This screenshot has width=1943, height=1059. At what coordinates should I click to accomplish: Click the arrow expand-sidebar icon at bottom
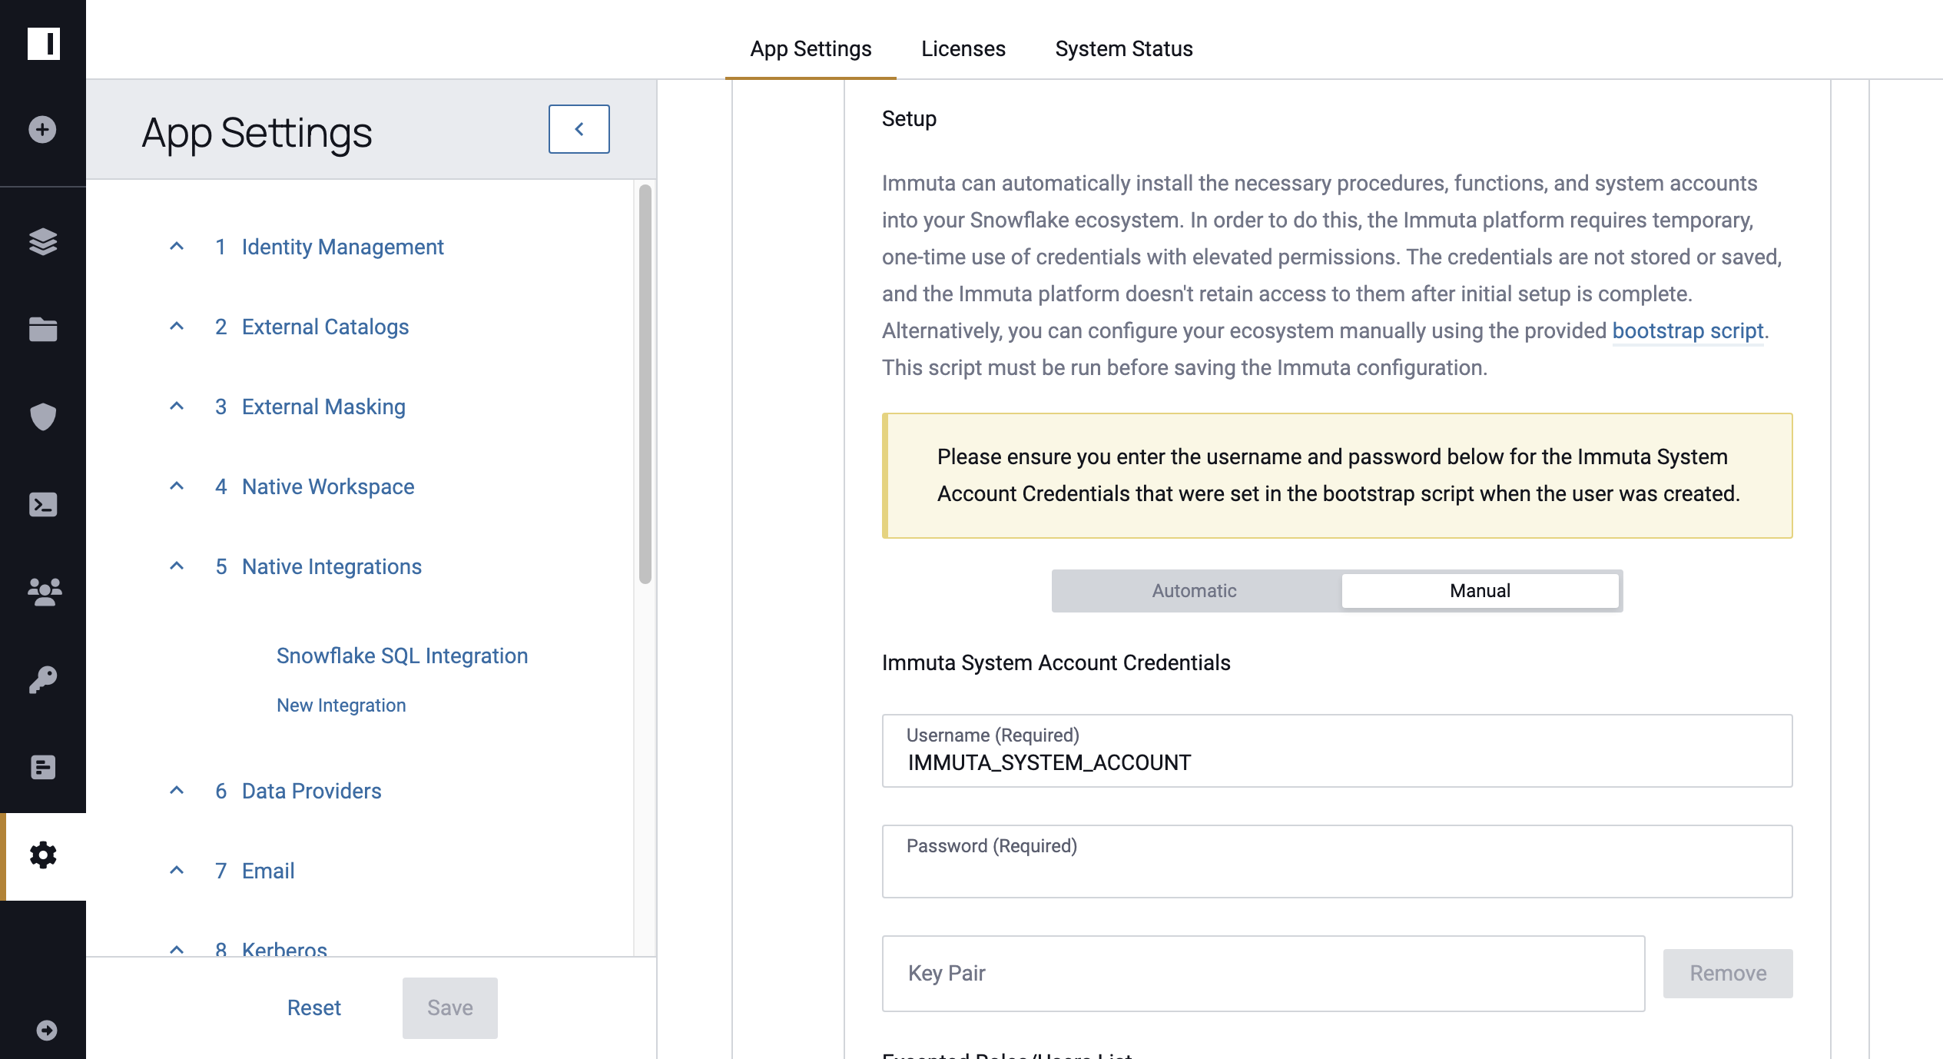pos(46,1030)
